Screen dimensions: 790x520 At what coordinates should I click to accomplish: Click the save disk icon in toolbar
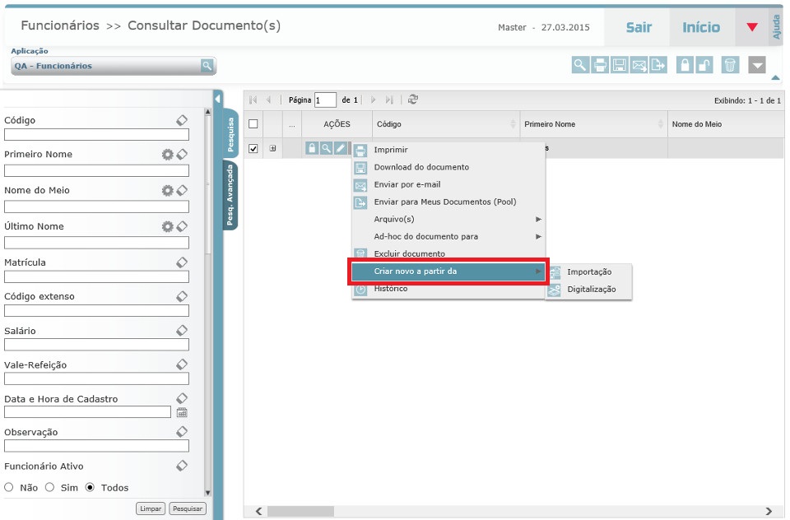620,66
